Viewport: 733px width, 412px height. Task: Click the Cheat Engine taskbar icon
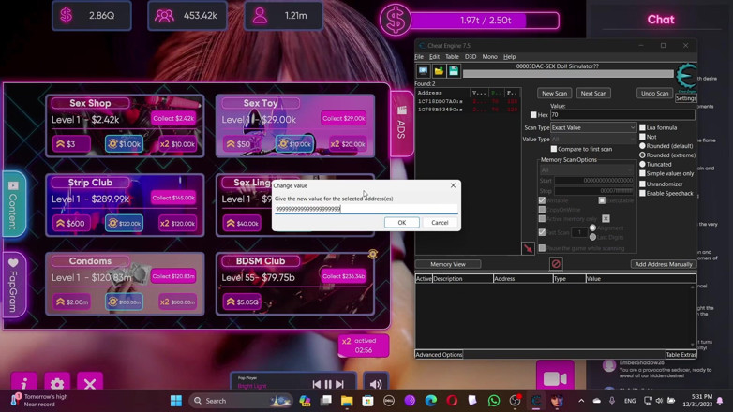(536, 401)
